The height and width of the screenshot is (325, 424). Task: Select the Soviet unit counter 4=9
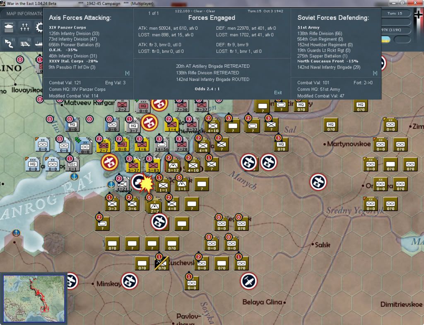203,146
